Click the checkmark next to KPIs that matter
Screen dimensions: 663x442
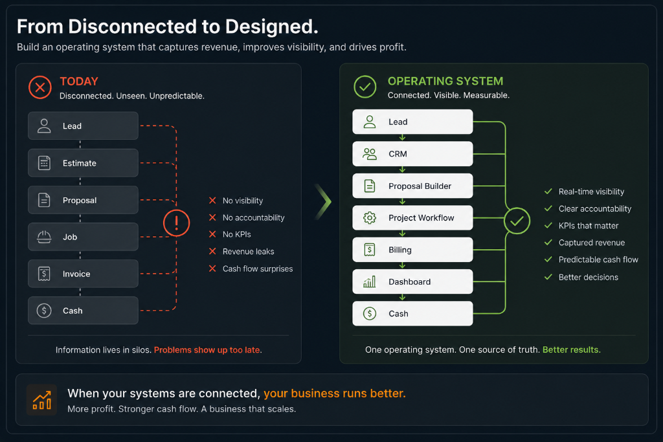tap(548, 225)
